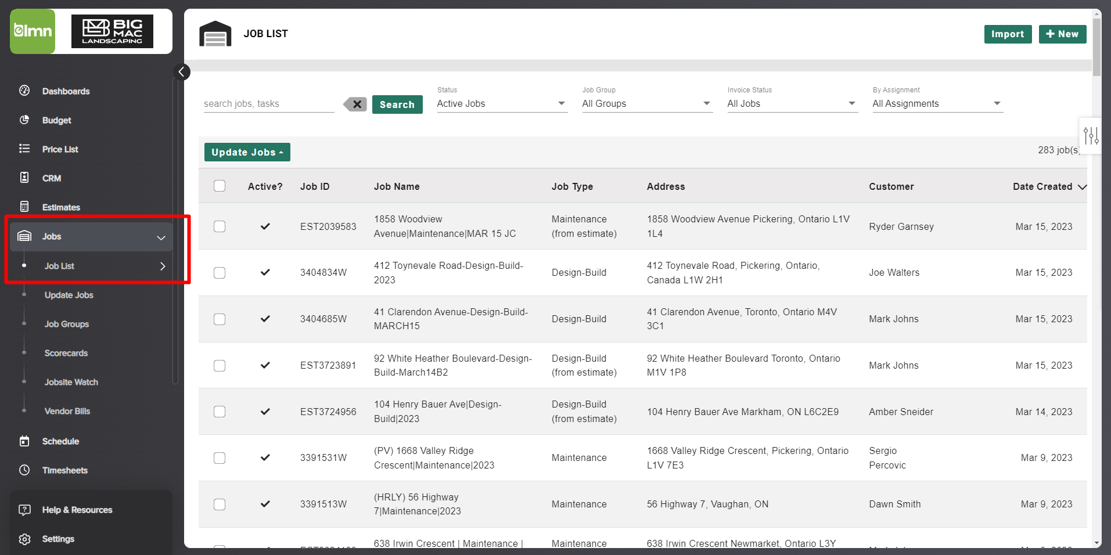Click the CRM contact icon
Image resolution: width=1111 pixels, height=555 pixels.
[24, 178]
